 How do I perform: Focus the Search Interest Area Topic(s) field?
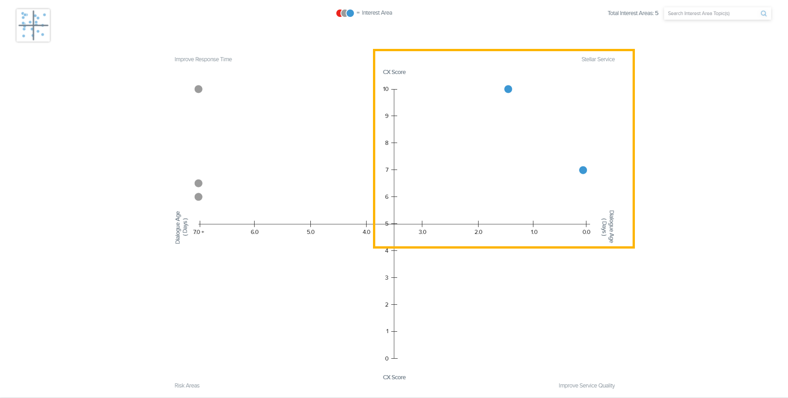pyautogui.click(x=711, y=14)
